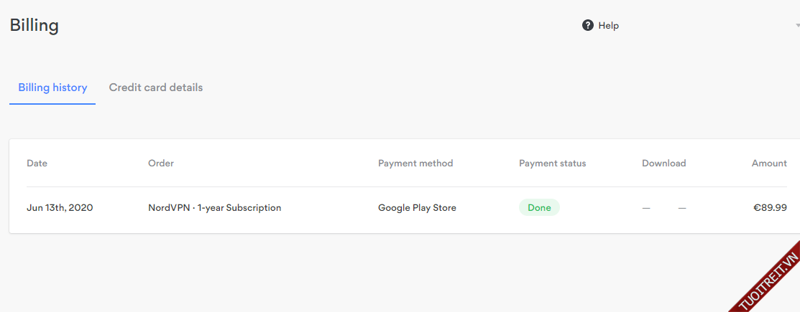The width and height of the screenshot is (800, 312).
Task: Click the Google Play Store payment method
Action: (417, 208)
